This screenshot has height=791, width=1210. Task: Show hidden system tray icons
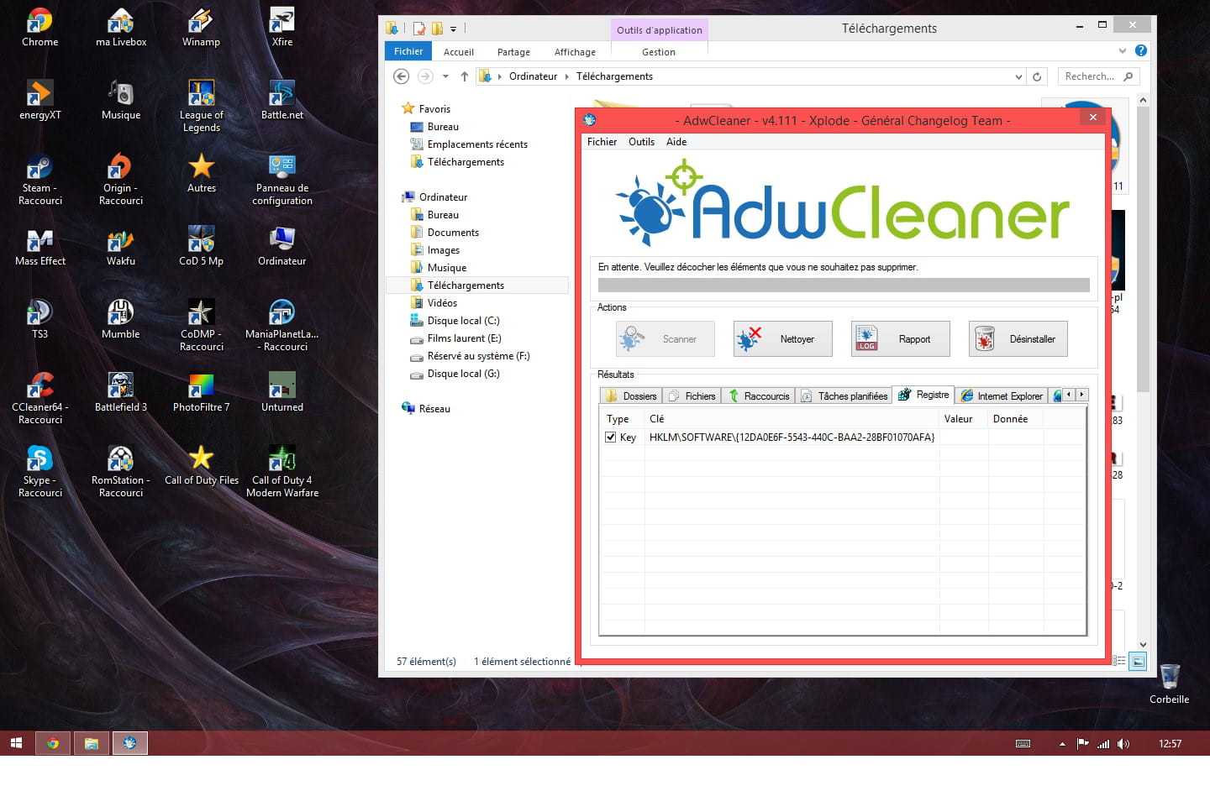click(1062, 744)
